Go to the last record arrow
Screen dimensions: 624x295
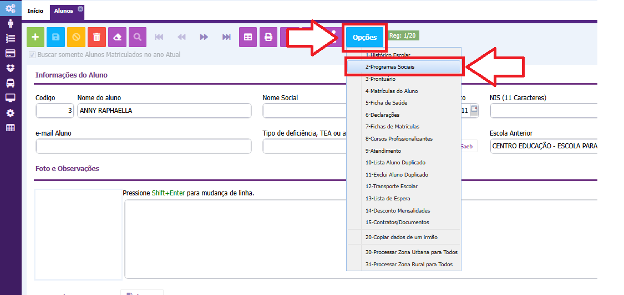[226, 37]
